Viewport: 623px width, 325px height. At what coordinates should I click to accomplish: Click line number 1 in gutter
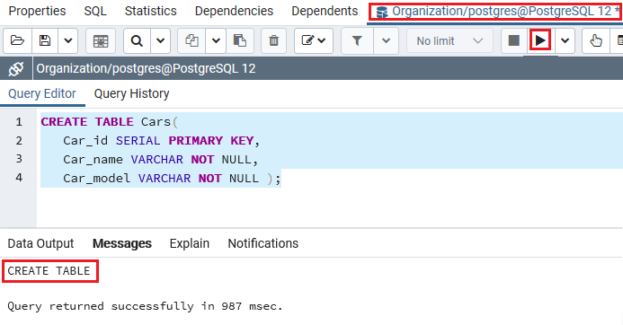[19, 121]
